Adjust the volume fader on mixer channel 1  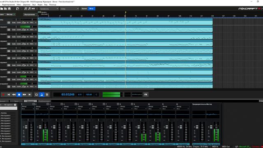(x=26, y=127)
